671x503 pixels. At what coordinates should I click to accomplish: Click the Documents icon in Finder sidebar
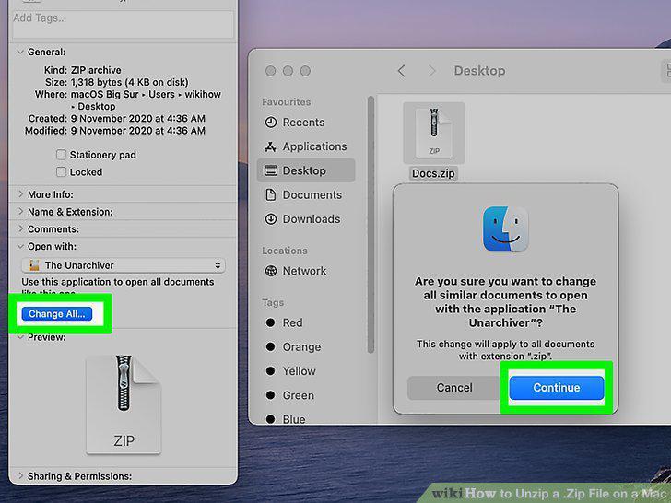coord(271,195)
